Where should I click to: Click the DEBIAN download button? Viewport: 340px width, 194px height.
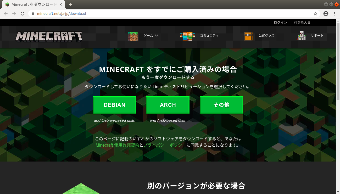coord(114,105)
